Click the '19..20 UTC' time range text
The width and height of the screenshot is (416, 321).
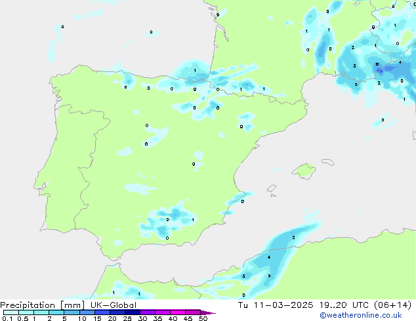(344, 305)
